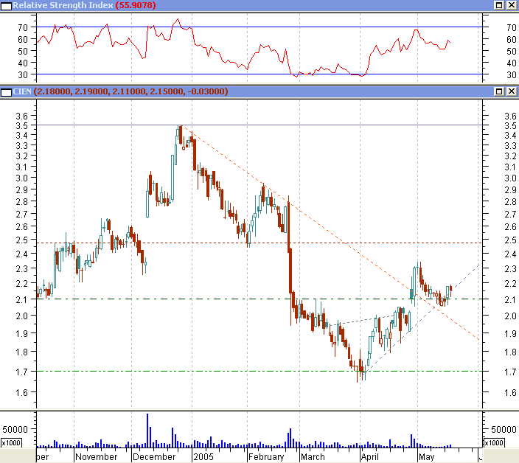
Task: Click the 1.6 label on right price axis
Action: (x=510, y=392)
